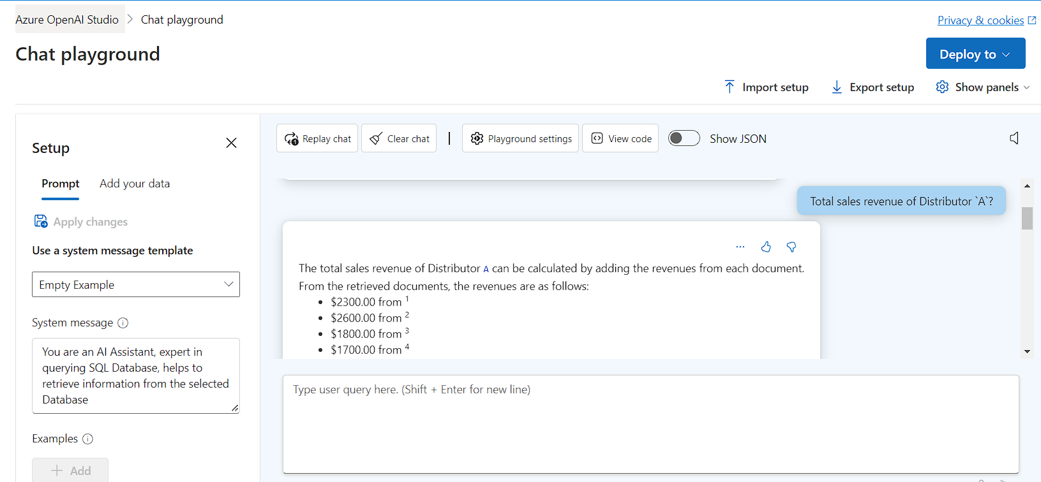Show System message info tooltip icon
The width and height of the screenshot is (1041, 482).
(x=123, y=323)
